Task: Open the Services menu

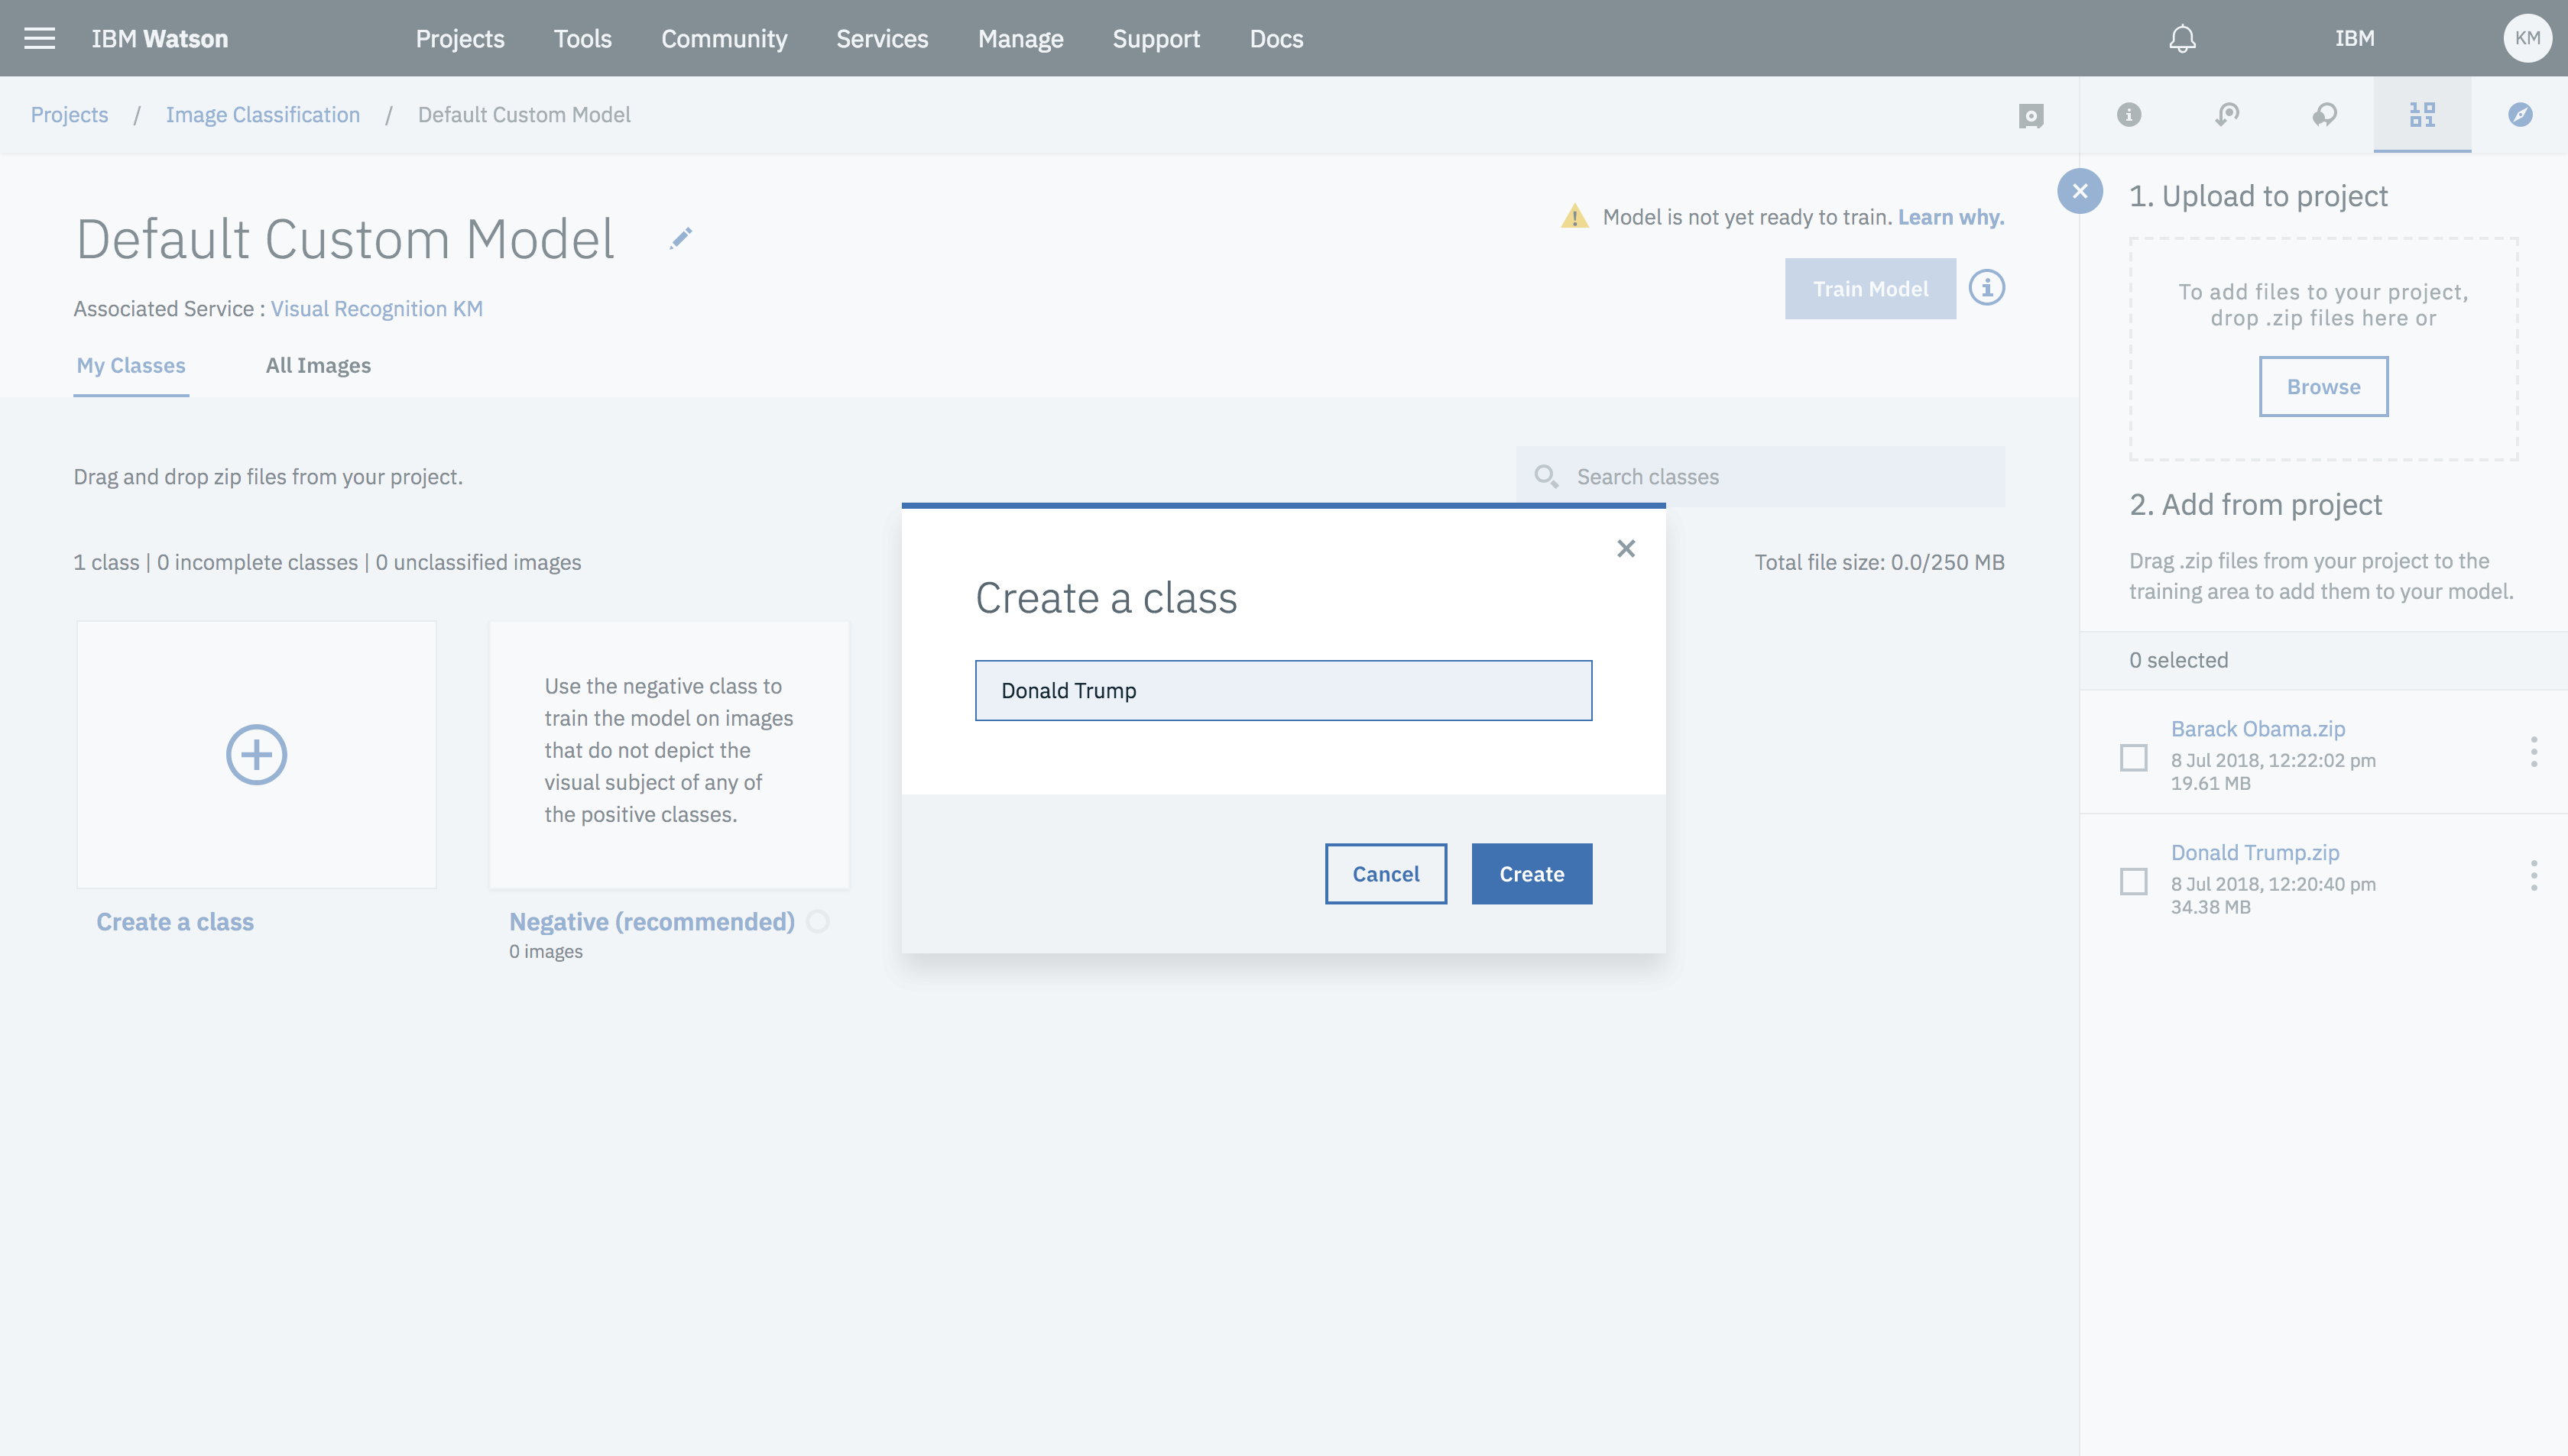Action: click(x=881, y=38)
